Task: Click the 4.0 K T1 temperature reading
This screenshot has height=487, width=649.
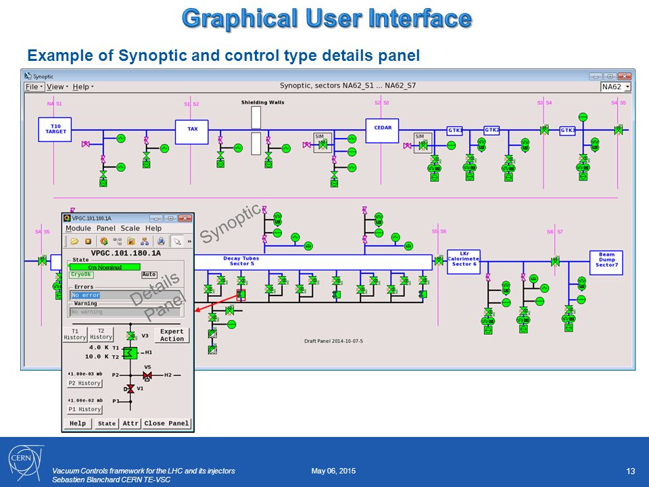Action: [99, 348]
